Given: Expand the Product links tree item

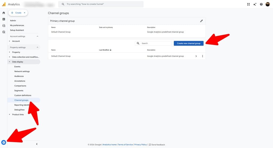Looking at the screenshot, I should tap(10, 115).
